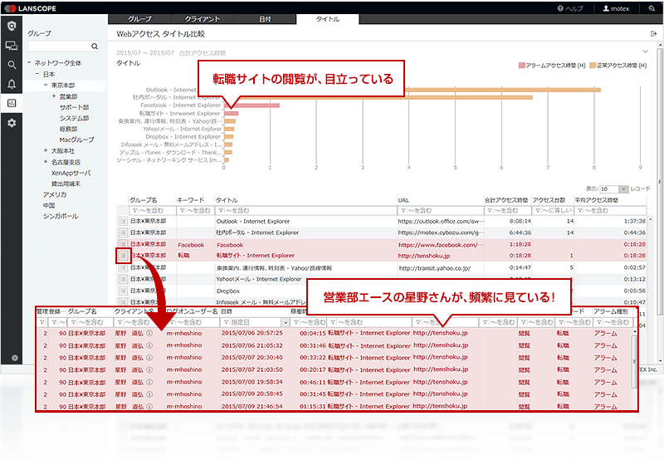This screenshot has width=664, height=460.
Task: Expand the 名古屋支店 tree node
Action: 46,162
